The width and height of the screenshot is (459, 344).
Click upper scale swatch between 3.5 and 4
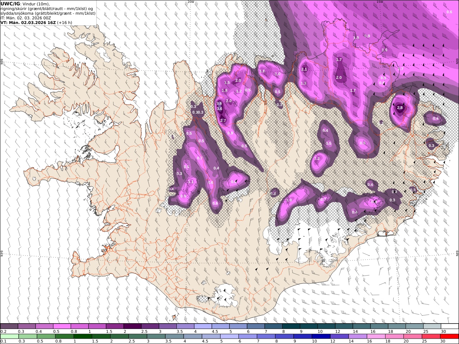[185, 326]
